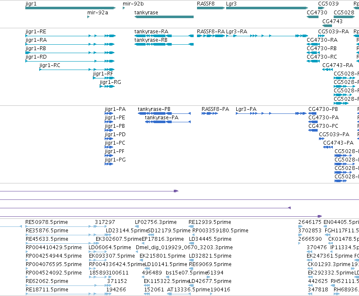Screen dimensions: 359x296
Task: Click the CG5039-PA protein label
Action: coord(334,135)
